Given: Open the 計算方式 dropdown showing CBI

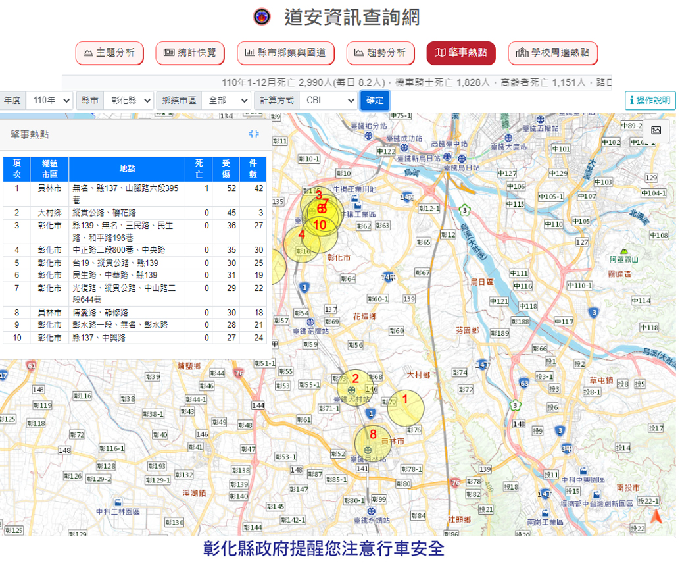Looking at the screenshot, I should 328,101.
